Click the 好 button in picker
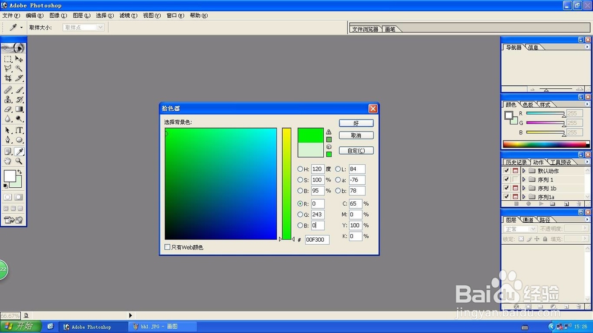593x333 pixels. tap(356, 123)
